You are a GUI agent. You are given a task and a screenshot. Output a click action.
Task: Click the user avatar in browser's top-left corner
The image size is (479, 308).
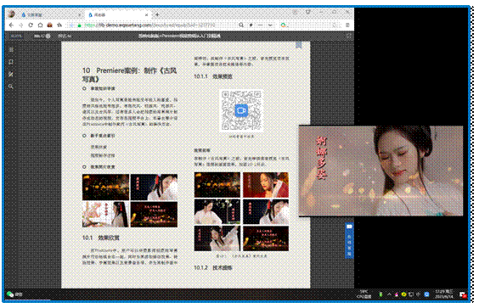tap(11, 14)
